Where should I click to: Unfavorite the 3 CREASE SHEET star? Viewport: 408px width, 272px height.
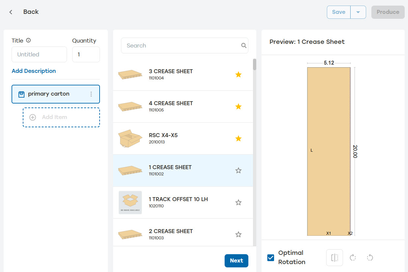(x=238, y=75)
